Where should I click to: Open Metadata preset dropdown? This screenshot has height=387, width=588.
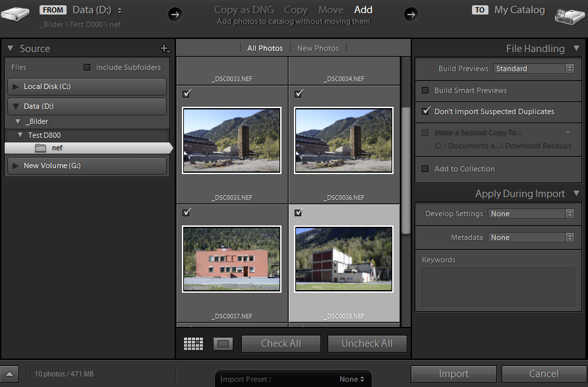pos(531,237)
